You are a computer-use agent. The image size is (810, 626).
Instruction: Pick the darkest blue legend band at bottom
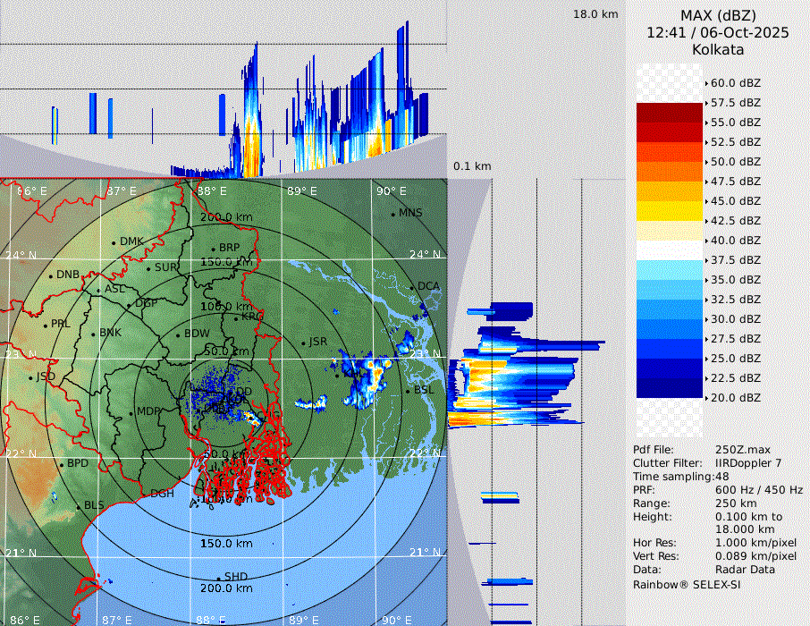pos(670,388)
